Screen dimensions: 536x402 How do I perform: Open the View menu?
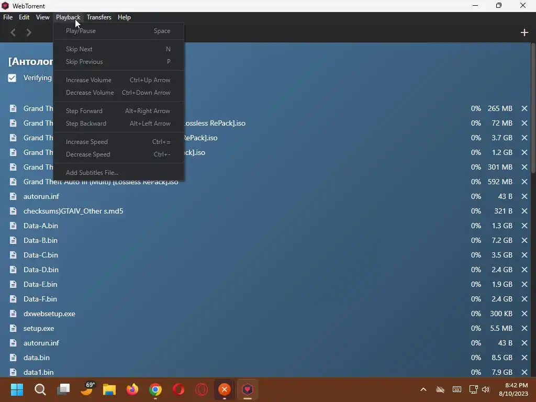(43, 17)
